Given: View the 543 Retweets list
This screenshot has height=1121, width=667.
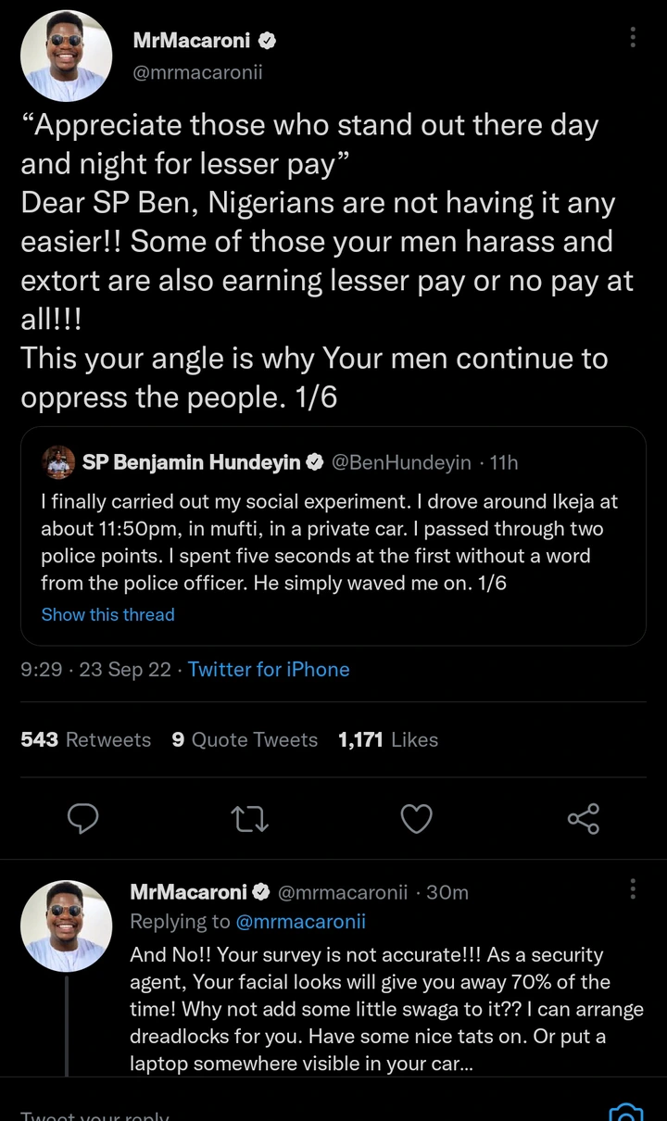Looking at the screenshot, I should pos(85,739).
